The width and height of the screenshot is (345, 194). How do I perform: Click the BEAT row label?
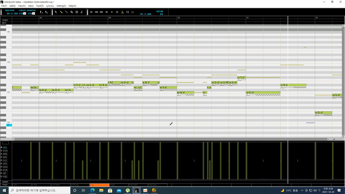tap(4, 23)
